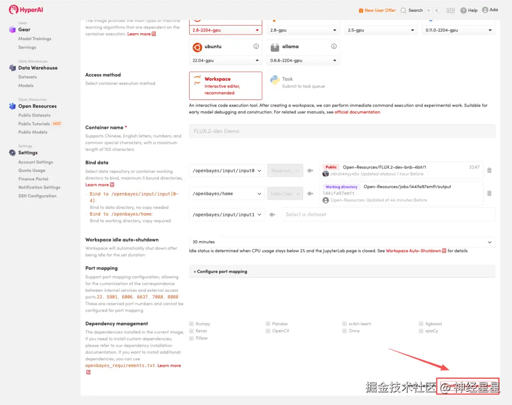Open Public Tutorials in sidebar
Image resolution: width=512 pixels, height=405 pixels.
(x=34, y=124)
